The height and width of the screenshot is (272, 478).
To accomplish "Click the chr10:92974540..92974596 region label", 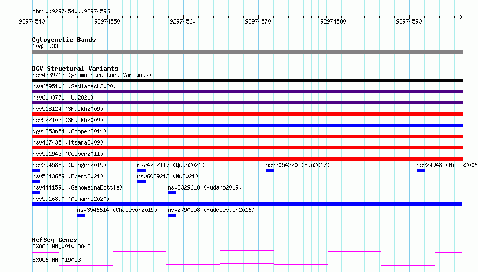I will (71, 11).
